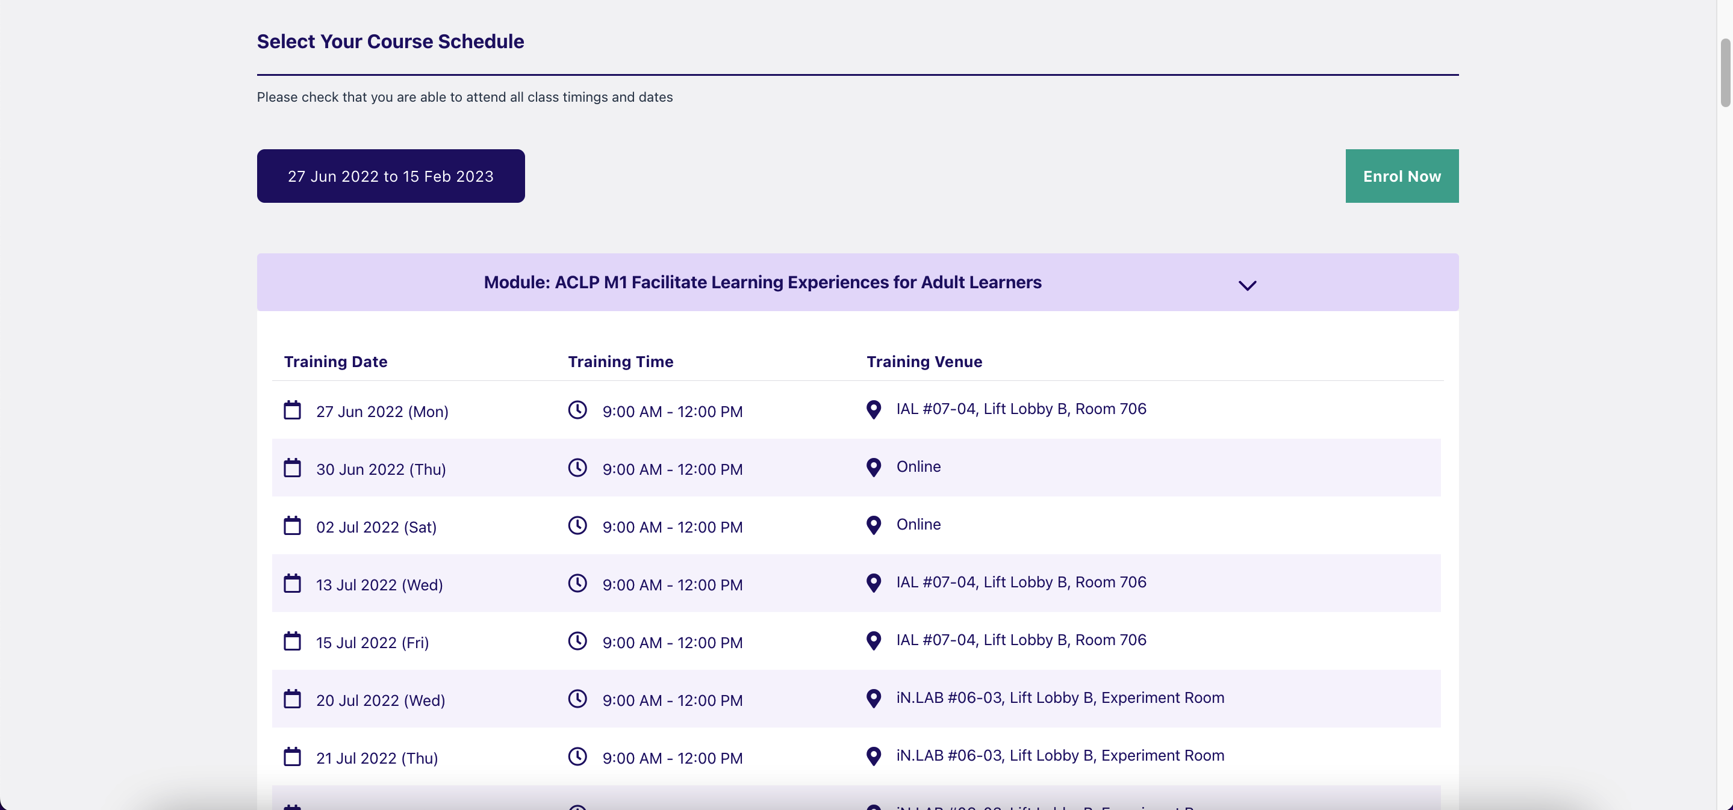Click clock icon in 13 Jul row
1733x810 pixels.
pyautogui.click(x=577, y=583)
